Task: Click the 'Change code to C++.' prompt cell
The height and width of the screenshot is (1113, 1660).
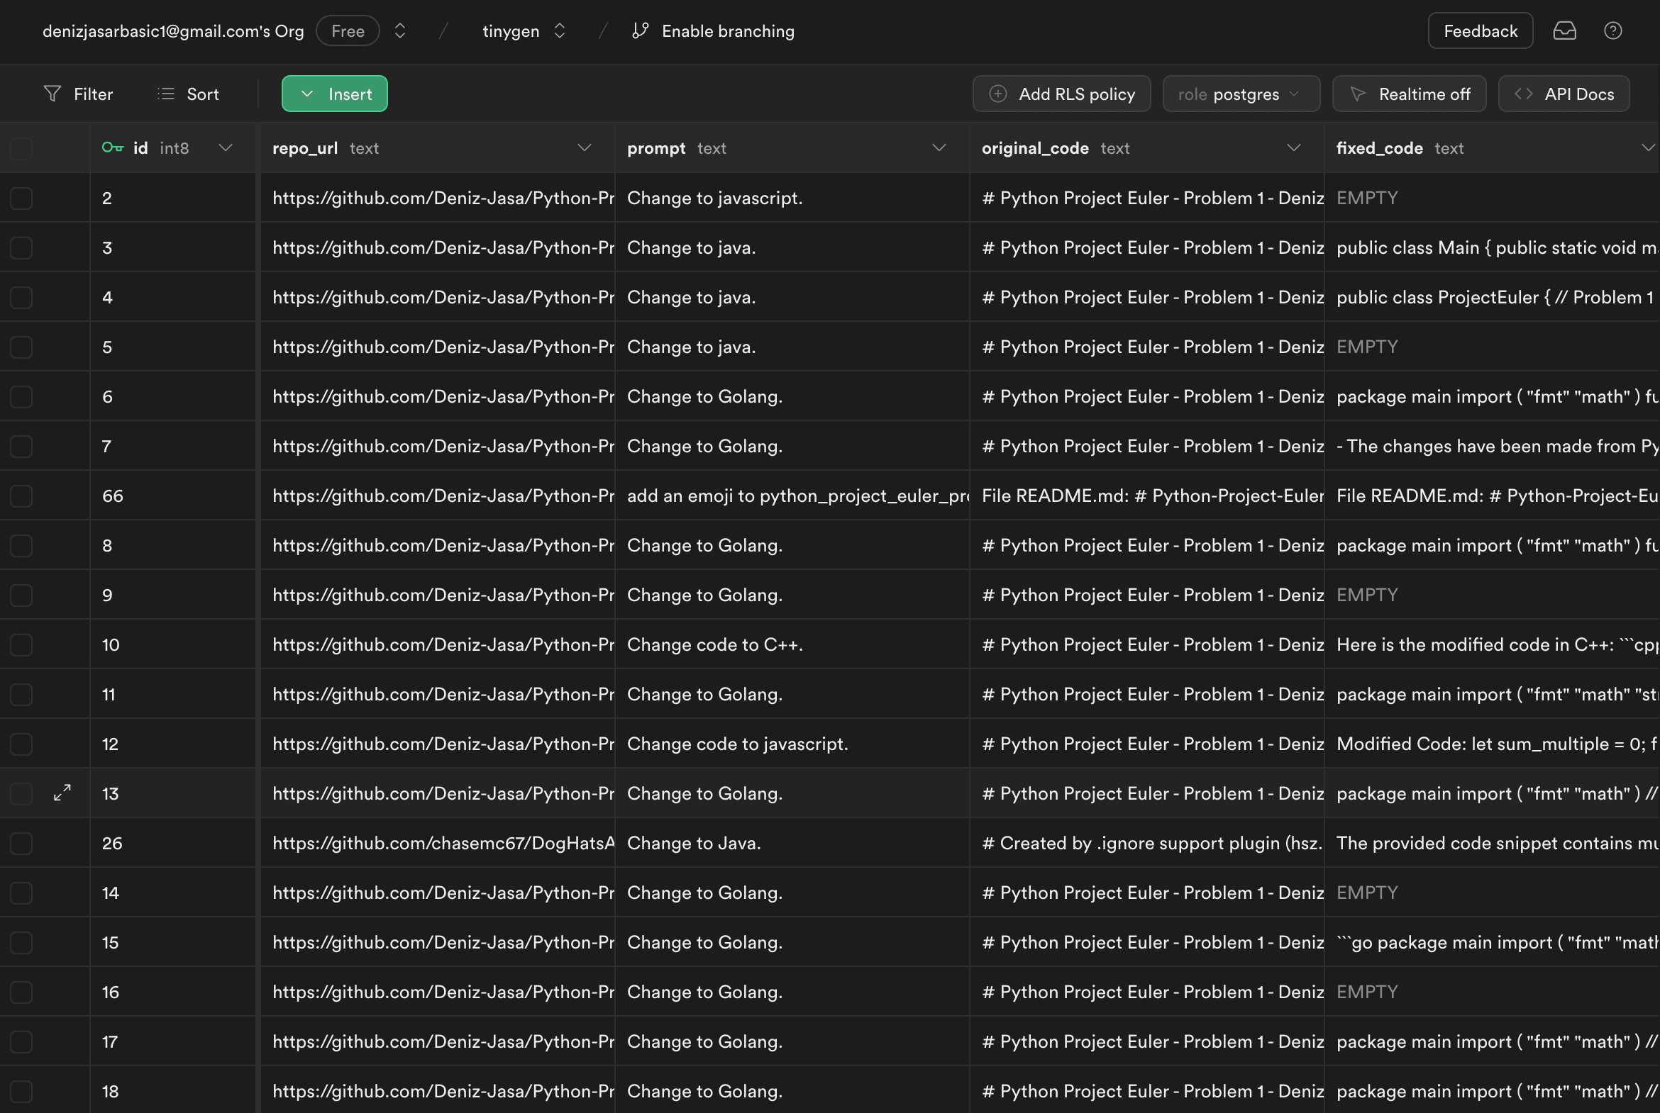Action: tap(792, 644)
